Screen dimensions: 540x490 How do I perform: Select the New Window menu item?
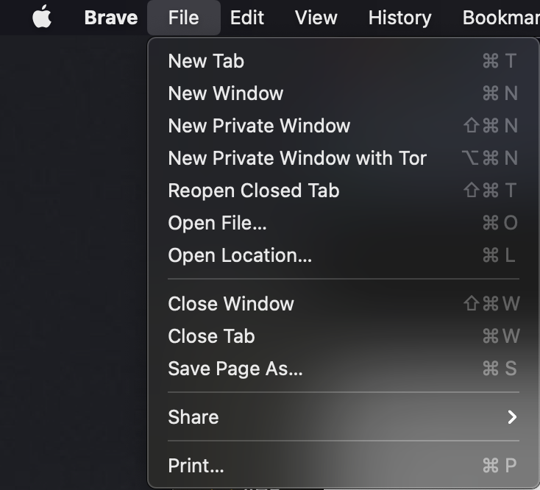point(344,93)
